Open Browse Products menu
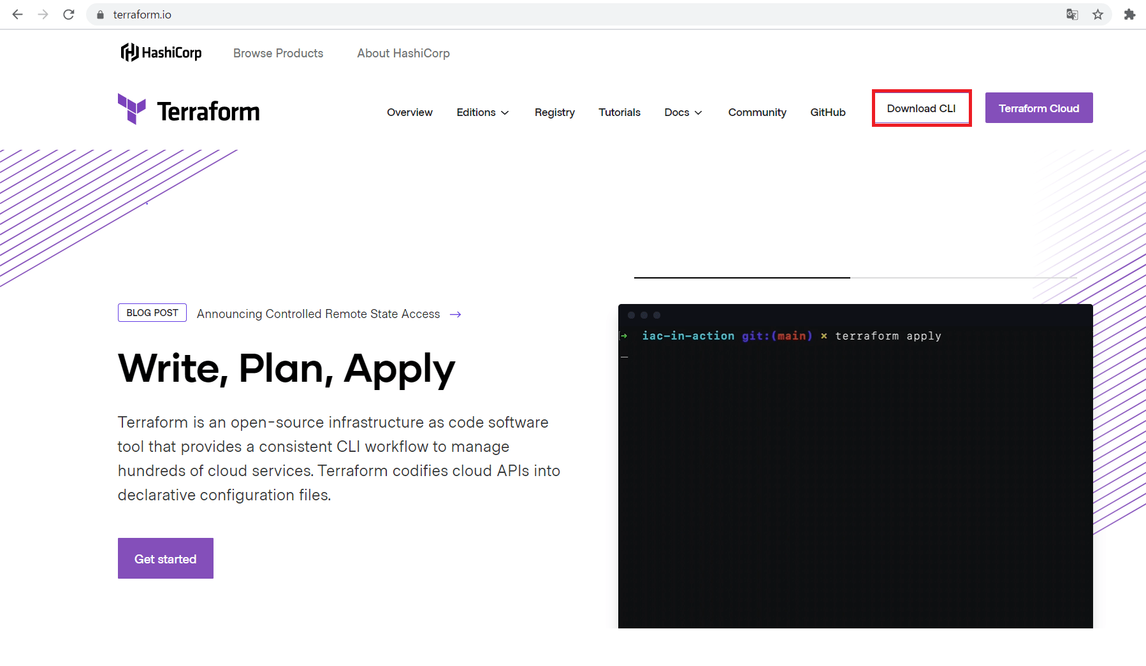The height and width of the screenshot is (666, 1146). pos(278,54)
